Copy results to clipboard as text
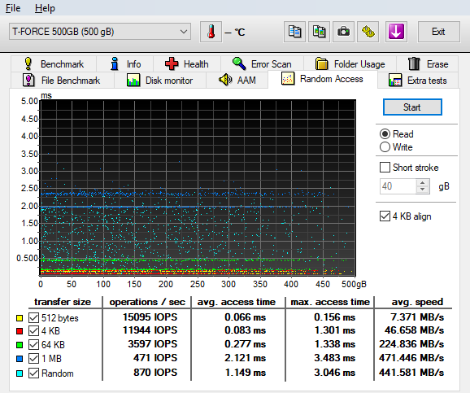Screen dimensions: 470x393 tap(294, 32)
